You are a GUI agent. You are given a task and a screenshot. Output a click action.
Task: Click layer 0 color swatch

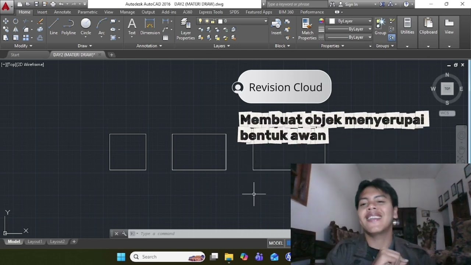click(x=220, y=21)
